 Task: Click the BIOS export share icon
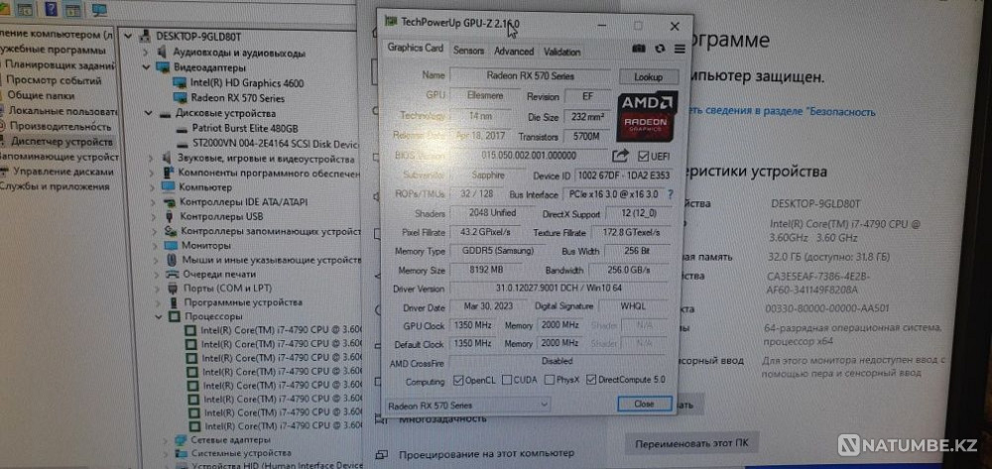tap(621, 155)
